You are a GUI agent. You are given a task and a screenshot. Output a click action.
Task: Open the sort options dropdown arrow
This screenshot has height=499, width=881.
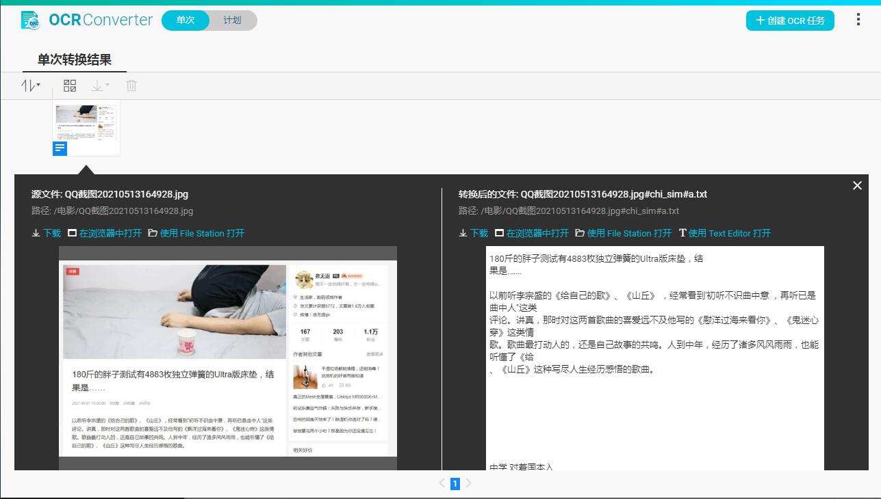[38, 84]
